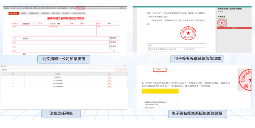
Task: Click the 提交 submit icon in toolbar
Action: click(6, 8)
